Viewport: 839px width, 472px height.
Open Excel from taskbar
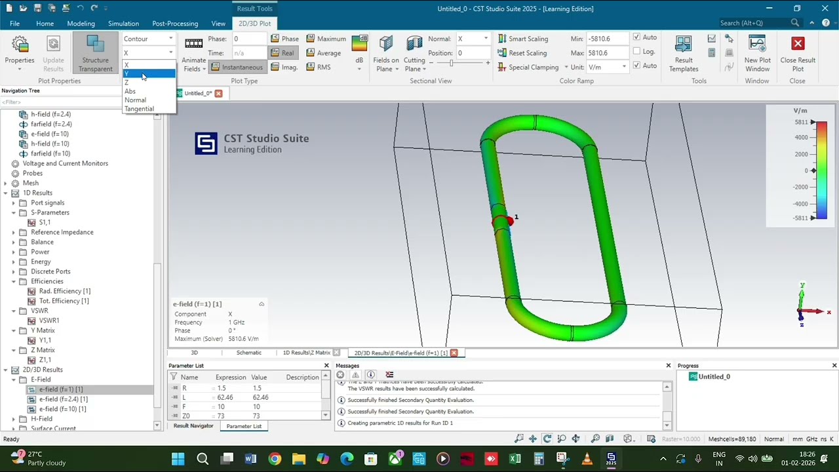[515, 459]
